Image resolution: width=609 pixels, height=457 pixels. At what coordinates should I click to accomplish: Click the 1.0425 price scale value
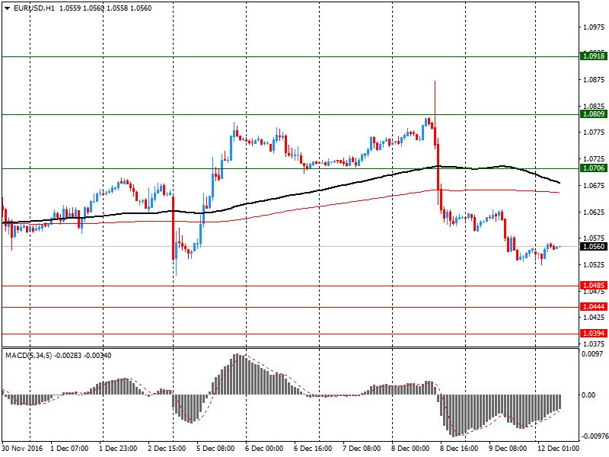[x=594, y=318]
